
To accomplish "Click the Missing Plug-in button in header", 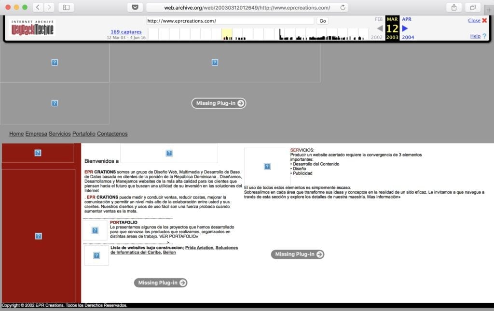I will point(219,103).
